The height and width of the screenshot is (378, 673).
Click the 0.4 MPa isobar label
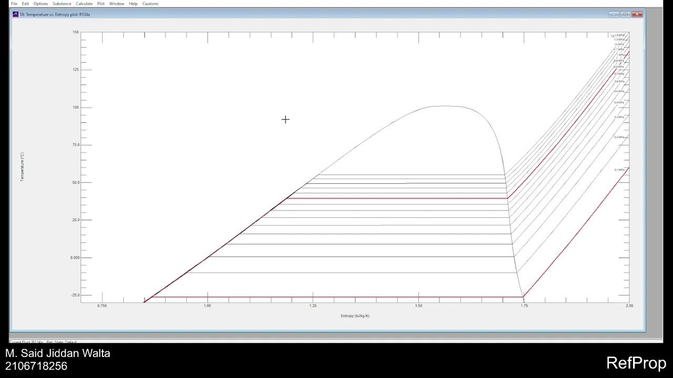pyautogui.click(x=619, y=102)
